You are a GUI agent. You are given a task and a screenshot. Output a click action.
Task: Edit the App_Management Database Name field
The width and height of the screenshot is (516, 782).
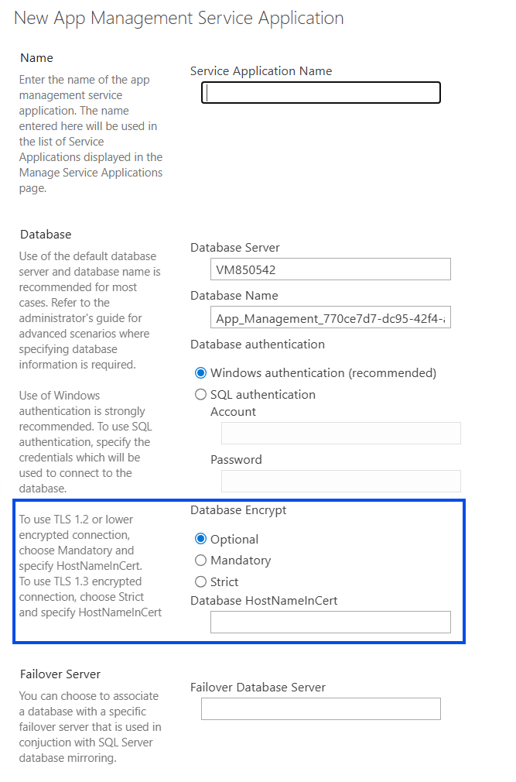tap(330, 317)
